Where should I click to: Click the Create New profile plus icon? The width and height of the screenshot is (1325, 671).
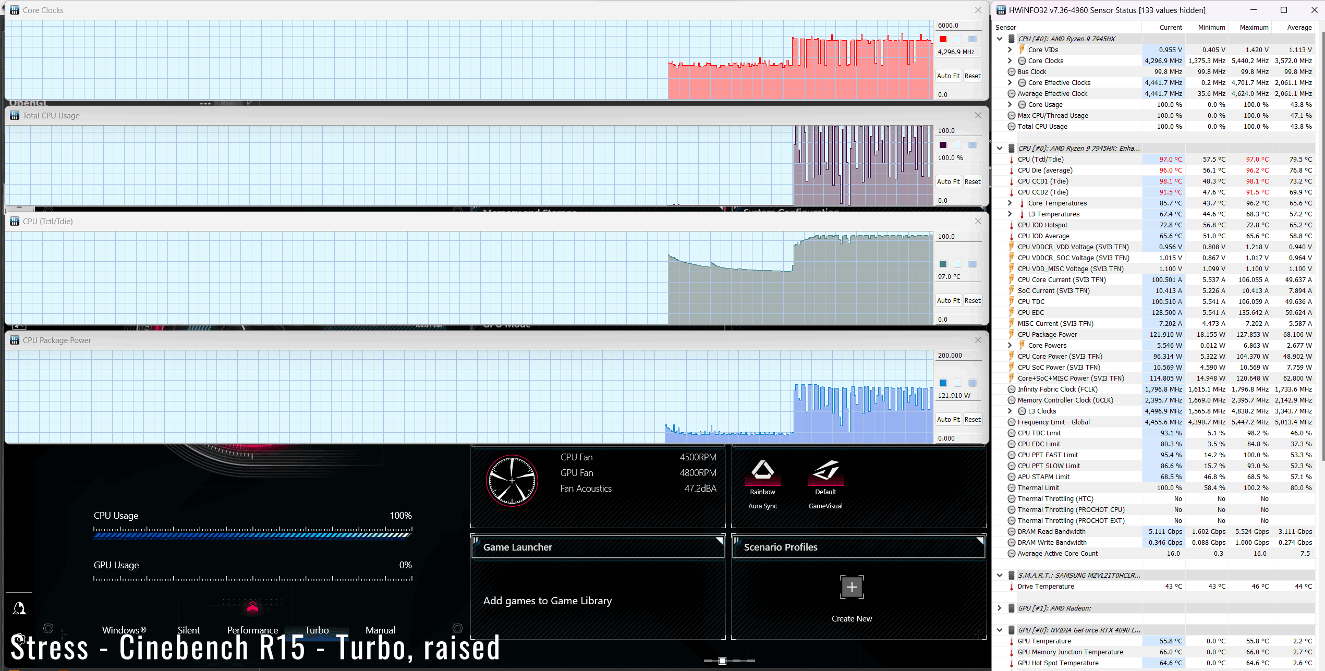click(852, 588)
